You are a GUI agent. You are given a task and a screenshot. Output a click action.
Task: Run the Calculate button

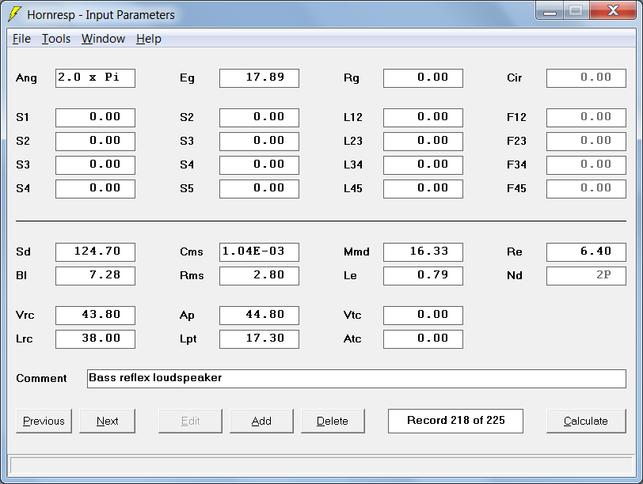[x=586, y=421]
